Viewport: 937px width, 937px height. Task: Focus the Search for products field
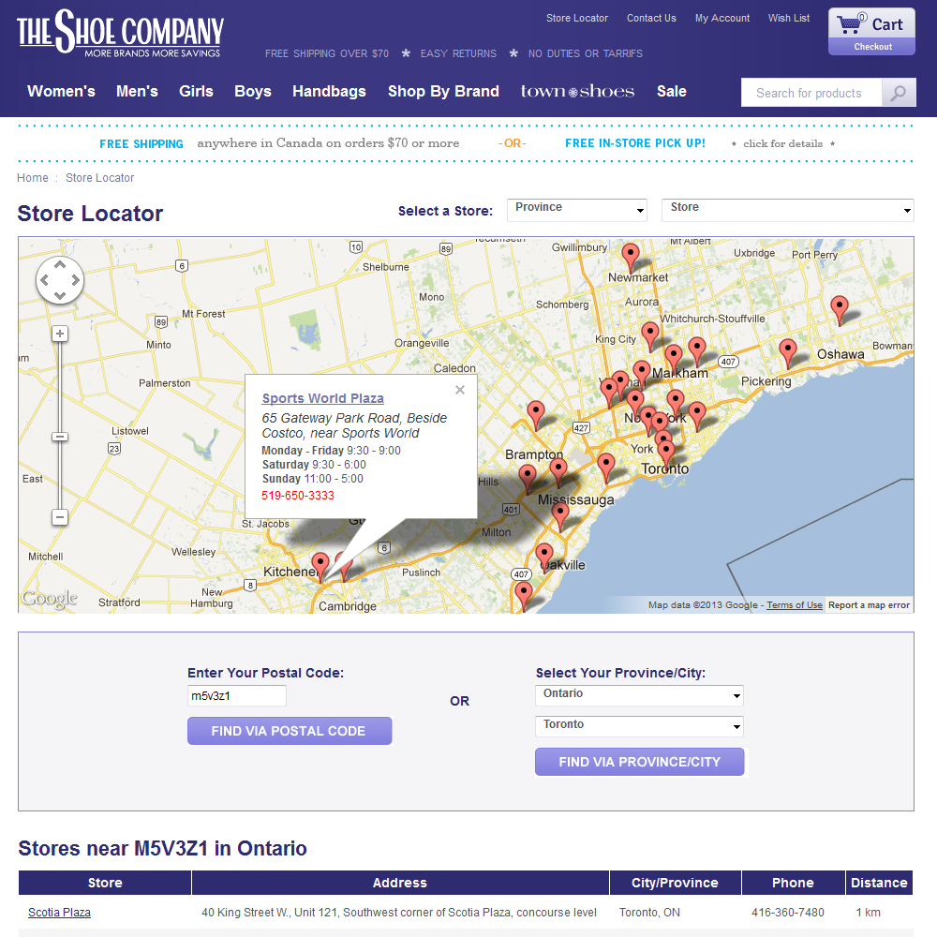[811, 93]
